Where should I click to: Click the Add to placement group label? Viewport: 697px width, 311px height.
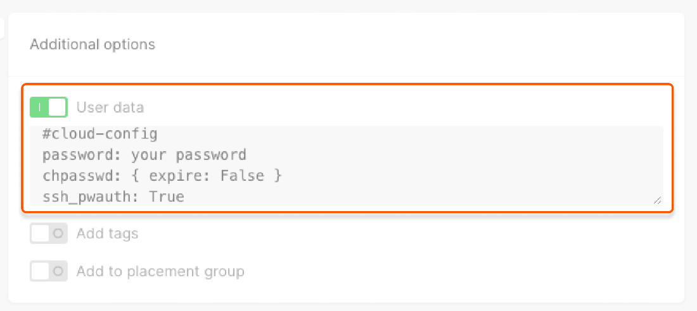point(160,272)
